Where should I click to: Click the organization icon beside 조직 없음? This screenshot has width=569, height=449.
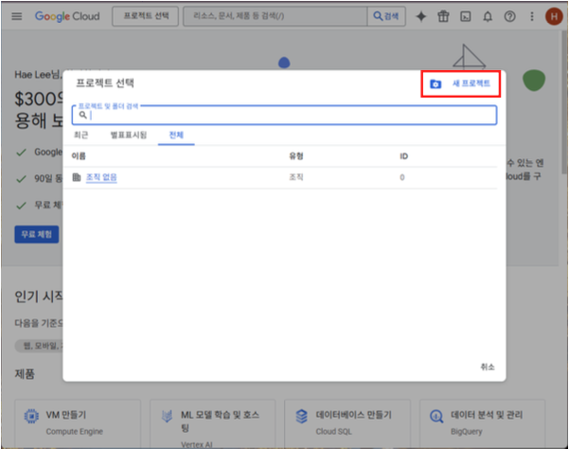tap(76, 177)
